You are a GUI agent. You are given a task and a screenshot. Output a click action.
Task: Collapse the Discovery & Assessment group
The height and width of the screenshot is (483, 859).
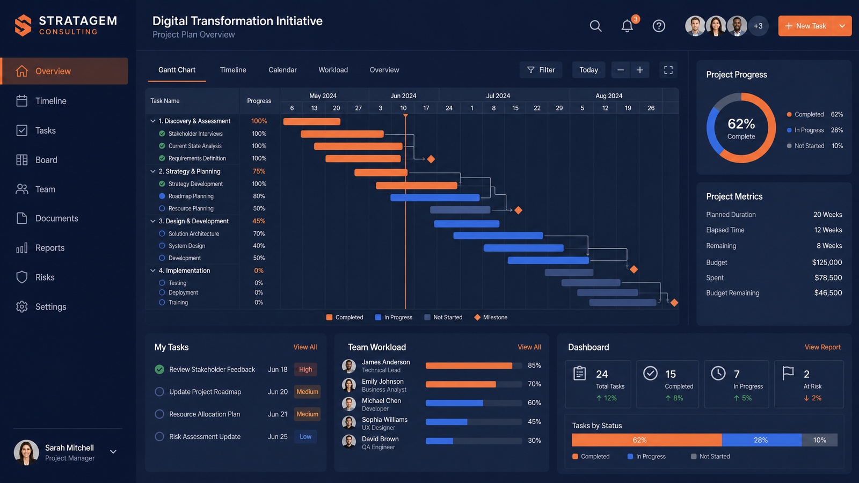pyautogui.click(x=153, y=121)
